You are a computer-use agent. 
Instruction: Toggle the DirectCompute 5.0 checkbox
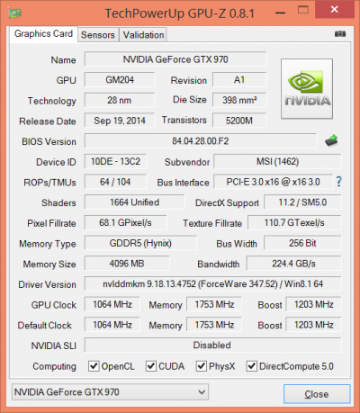(252, 366)
